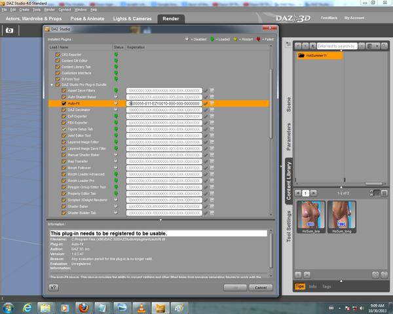Click the cart icon for Shader Builder Tab
Viewport: 393px width, 314px height.
click(212, 213)
